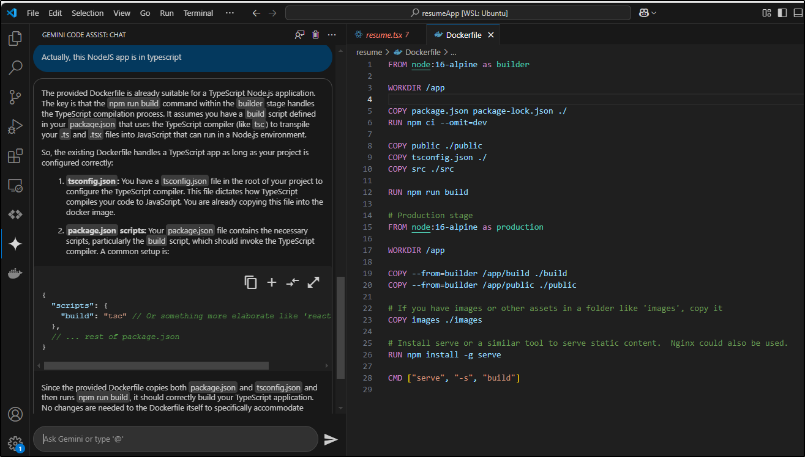Click the bold 'tsconfig.json:' list item heading
Viewport: 805px width, 457px height.
92,181
